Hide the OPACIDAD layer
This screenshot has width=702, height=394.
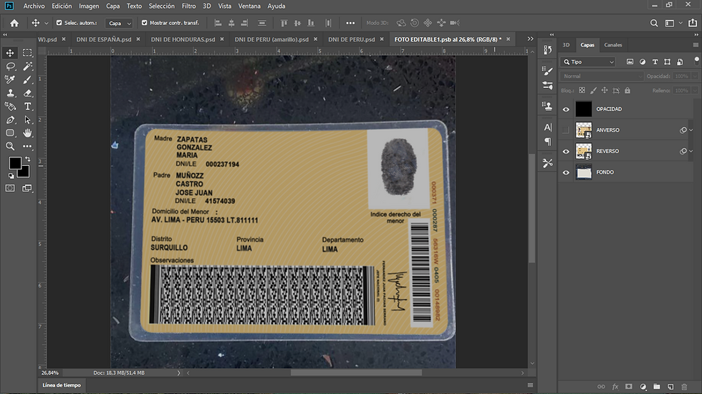point(566,109)
